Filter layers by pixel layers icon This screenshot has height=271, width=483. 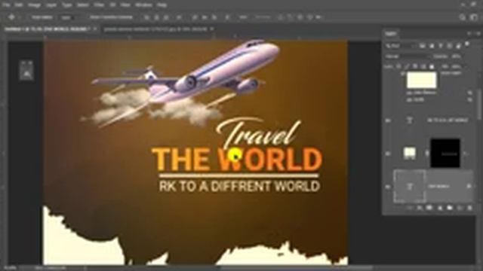pos(422,46)
